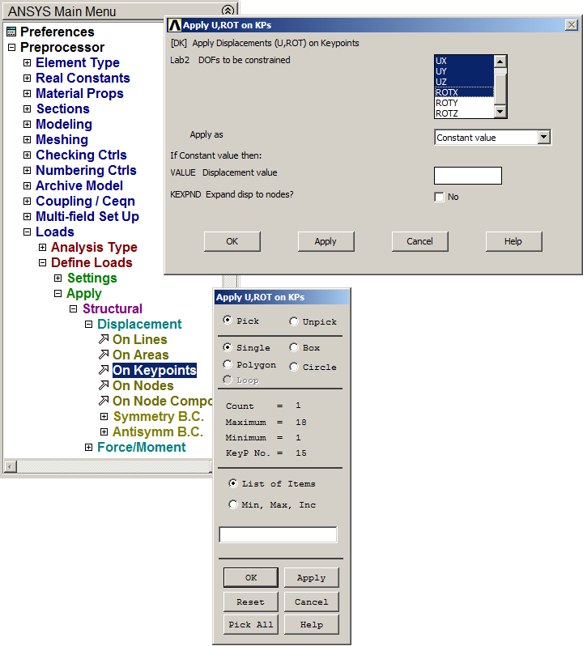Expand the Element Type tree node

point(27,63)
